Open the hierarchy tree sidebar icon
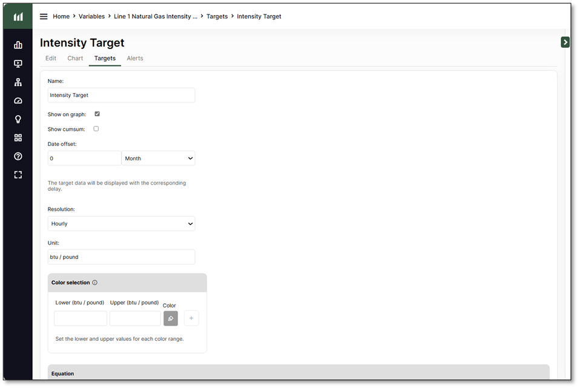 point(18,82)
